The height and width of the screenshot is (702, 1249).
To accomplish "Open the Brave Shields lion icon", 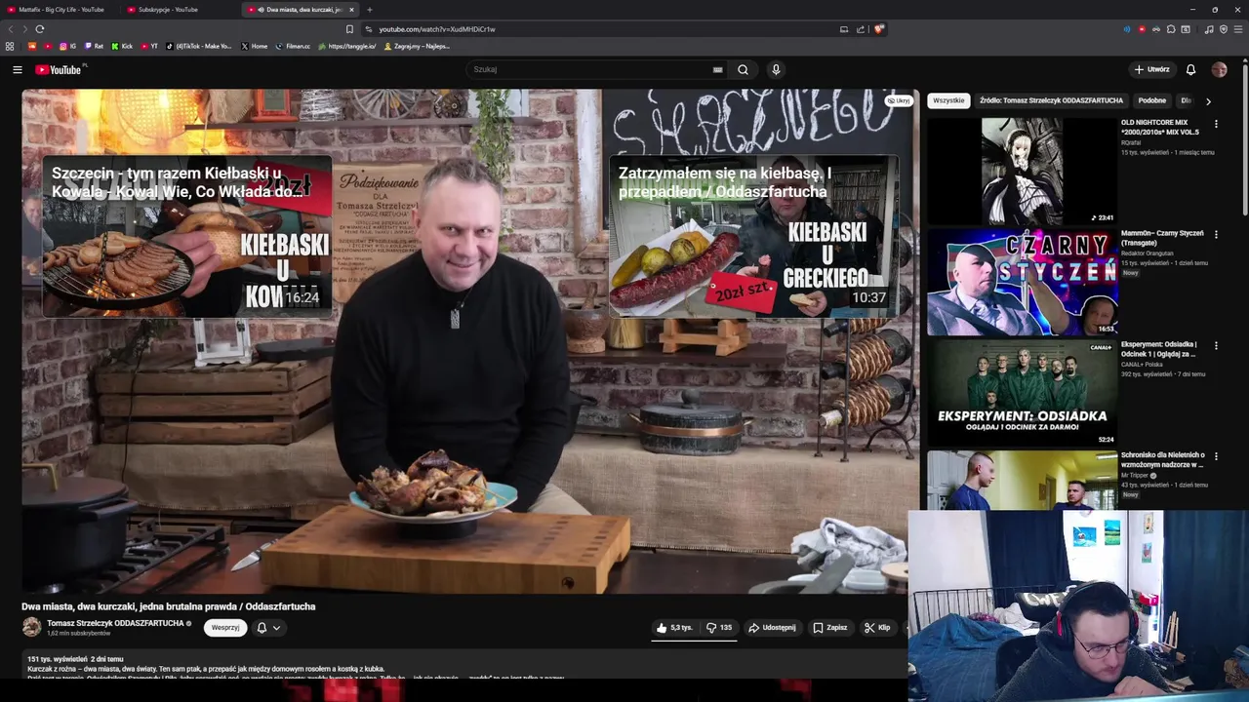I will [x=878, y=29].
